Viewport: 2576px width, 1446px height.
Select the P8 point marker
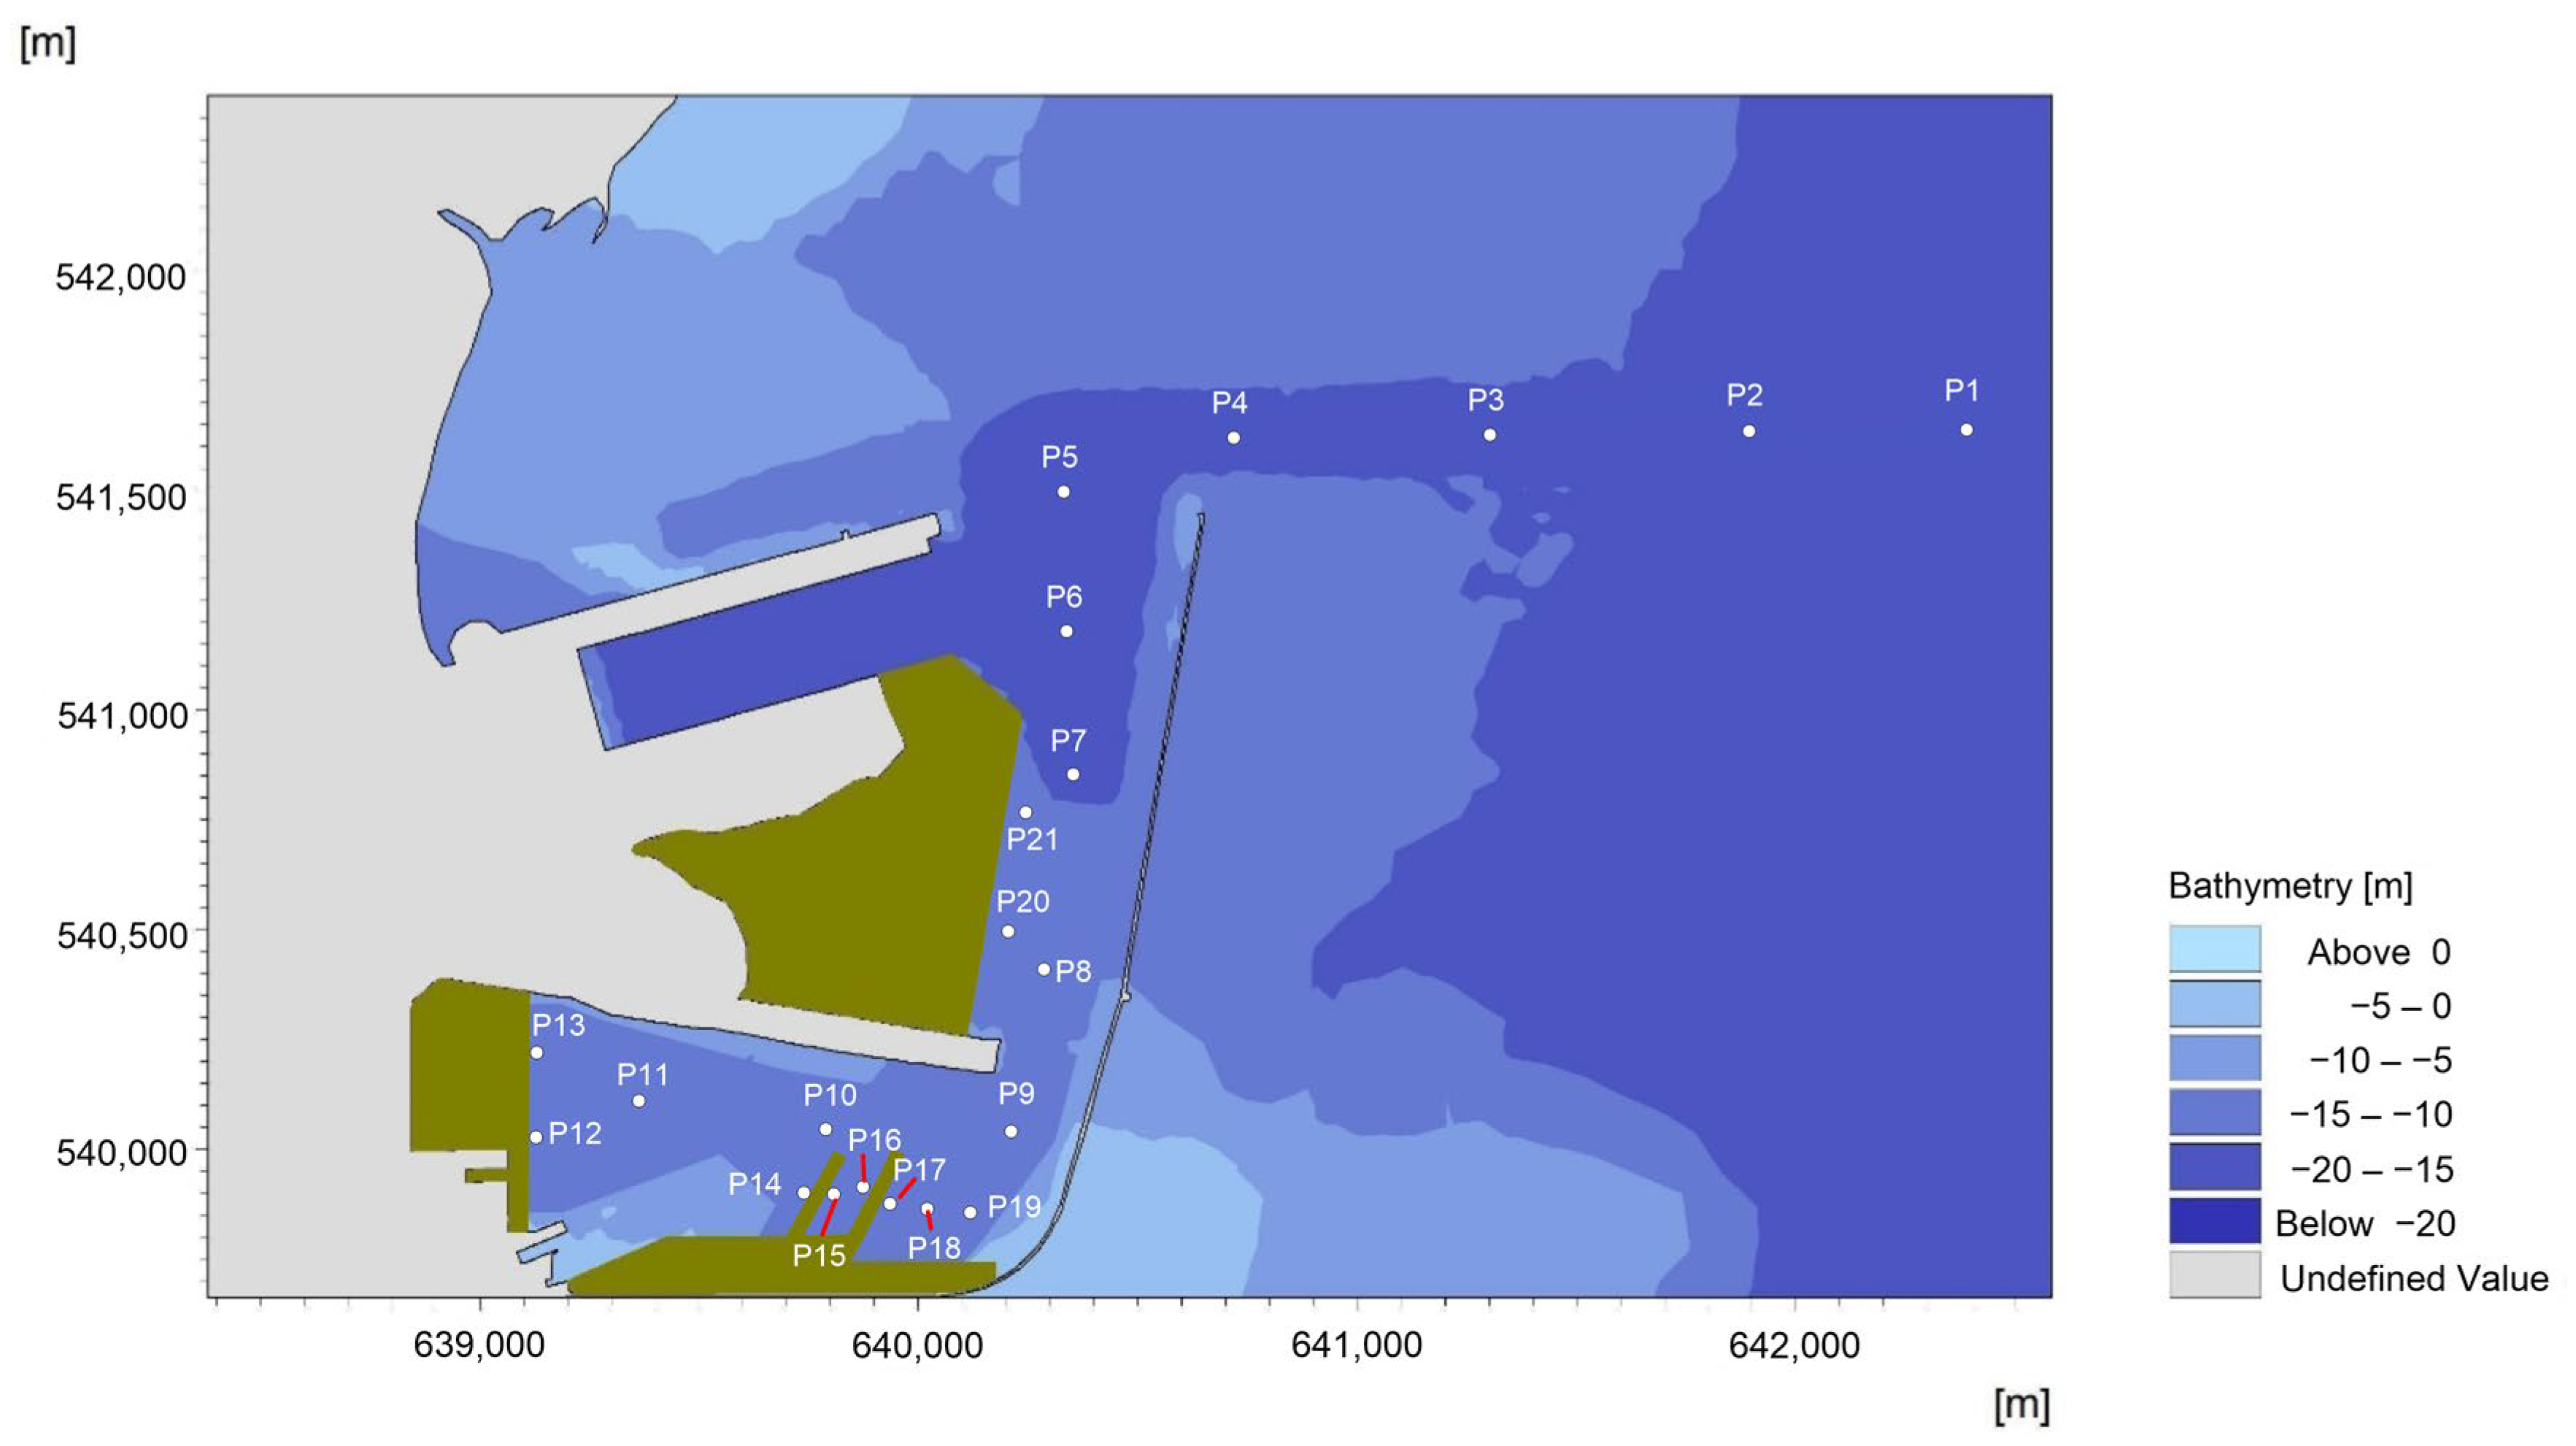(x=1044, y=969)
